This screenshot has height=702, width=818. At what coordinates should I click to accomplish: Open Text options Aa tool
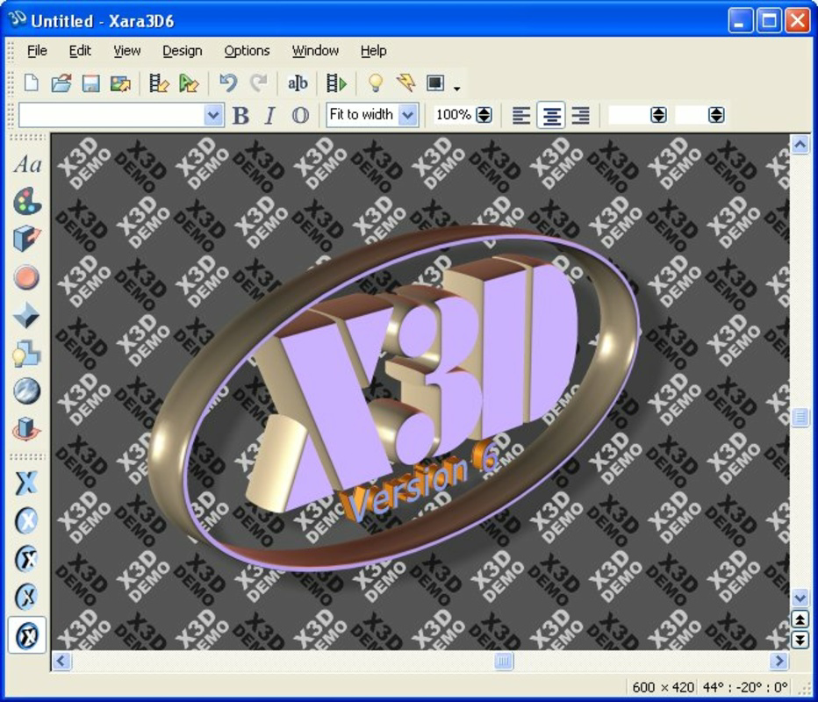coord(27,165)
